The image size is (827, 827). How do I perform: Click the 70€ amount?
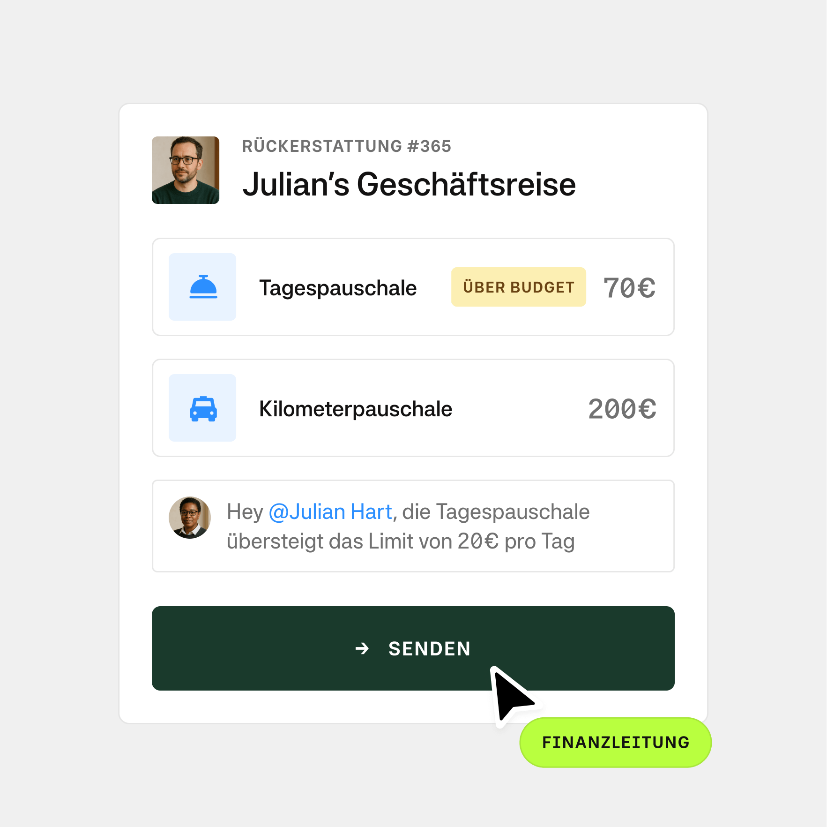[x=629, y=287]
